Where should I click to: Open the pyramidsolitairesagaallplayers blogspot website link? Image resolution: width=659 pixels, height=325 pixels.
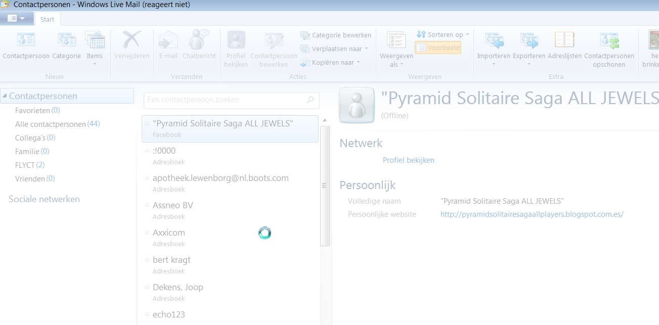(532, 214)
